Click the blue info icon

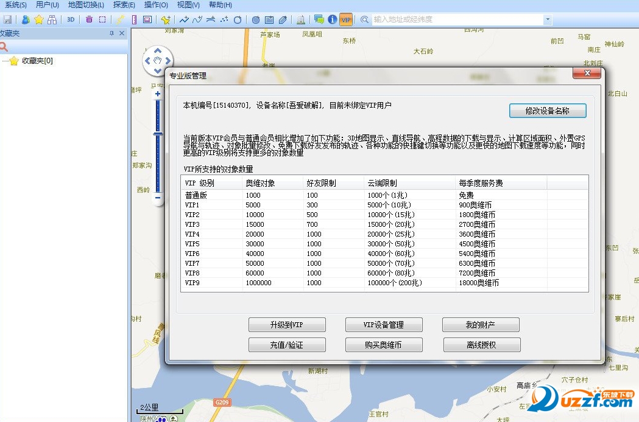point(333,19)
